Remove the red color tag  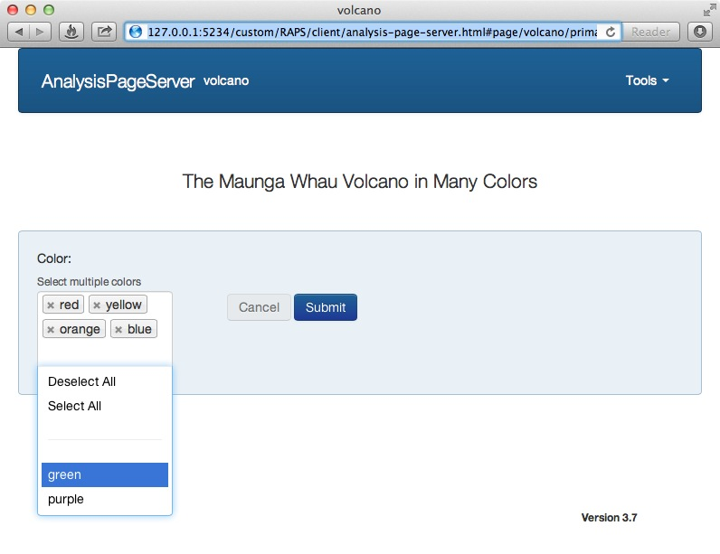coord(51,305)
